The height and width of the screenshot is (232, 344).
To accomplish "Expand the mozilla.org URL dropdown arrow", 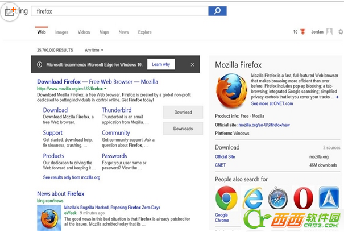I will [105, 89].
